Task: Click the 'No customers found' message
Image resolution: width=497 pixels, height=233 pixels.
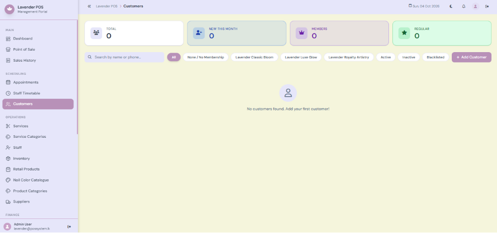Action: [288, 109]
